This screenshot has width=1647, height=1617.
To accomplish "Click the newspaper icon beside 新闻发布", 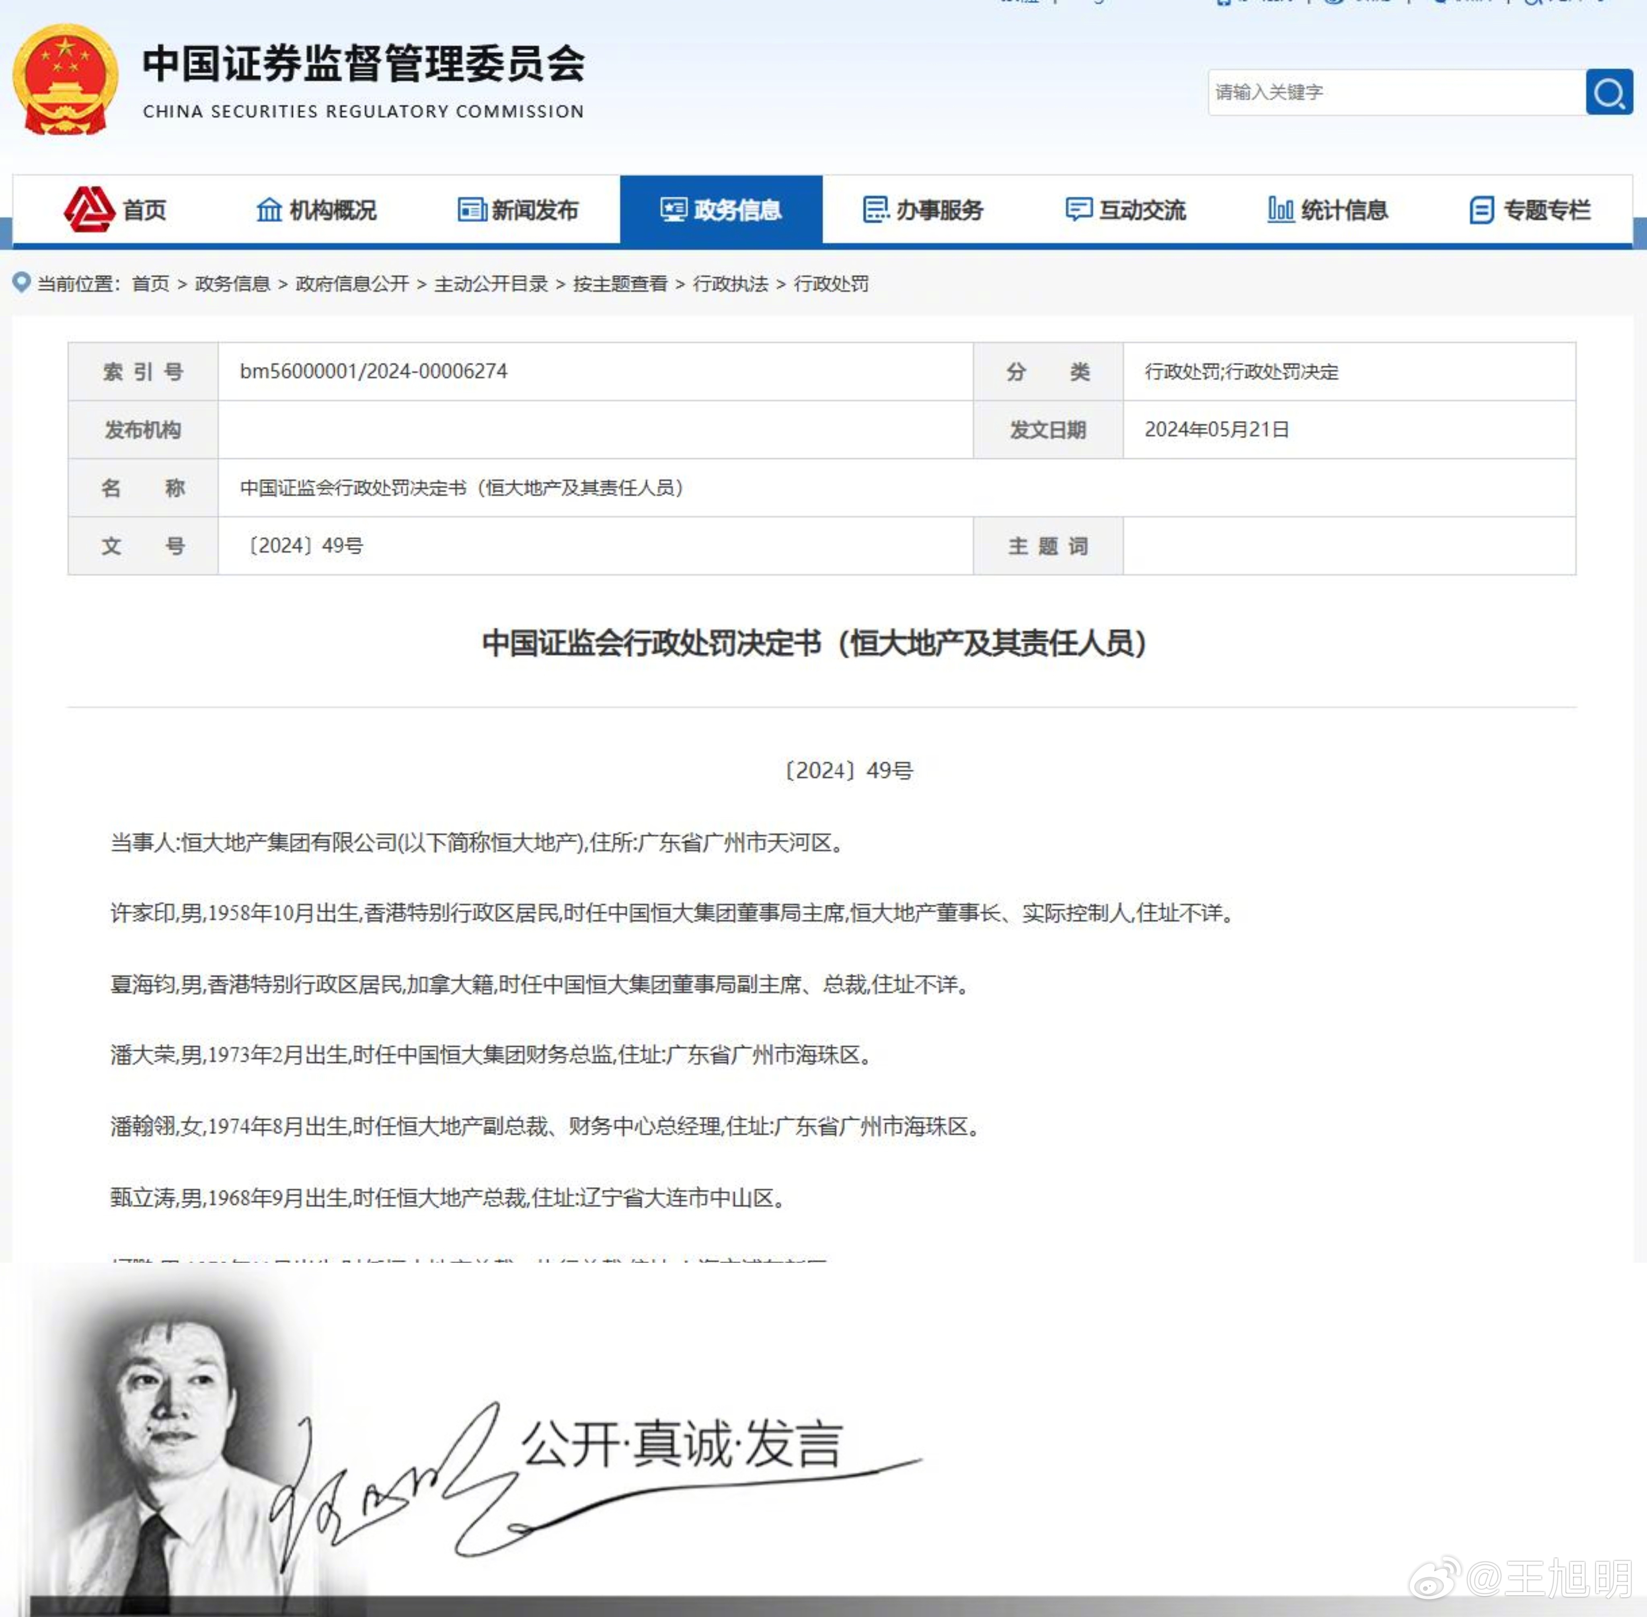I will (471, 209).
